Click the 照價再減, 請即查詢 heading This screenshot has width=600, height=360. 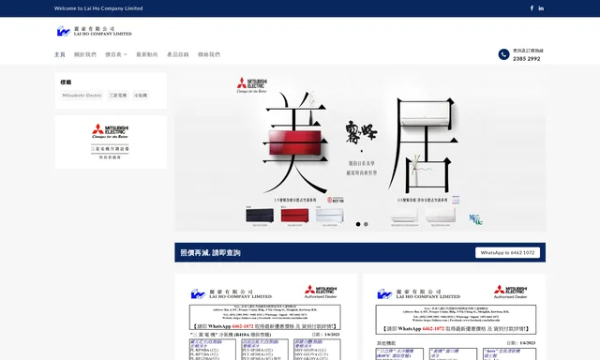210,252
